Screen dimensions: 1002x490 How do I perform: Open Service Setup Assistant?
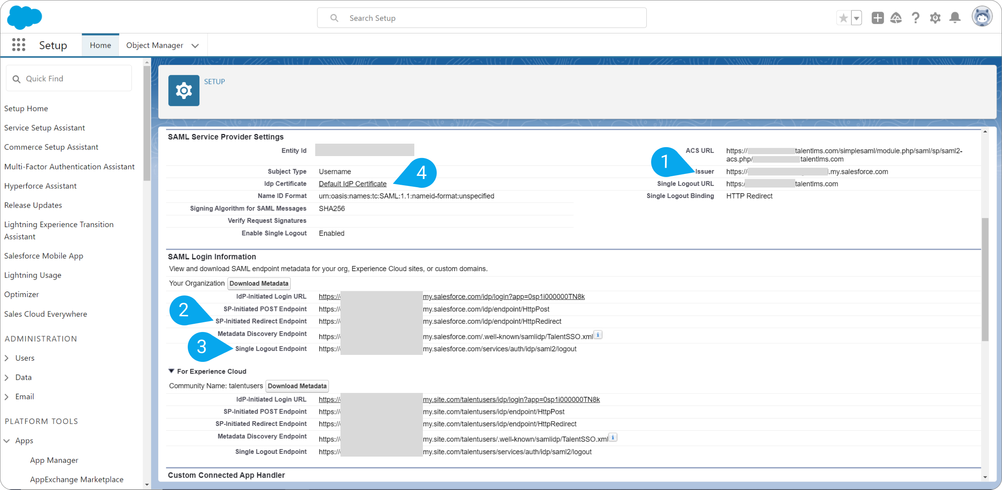point(44,128)
